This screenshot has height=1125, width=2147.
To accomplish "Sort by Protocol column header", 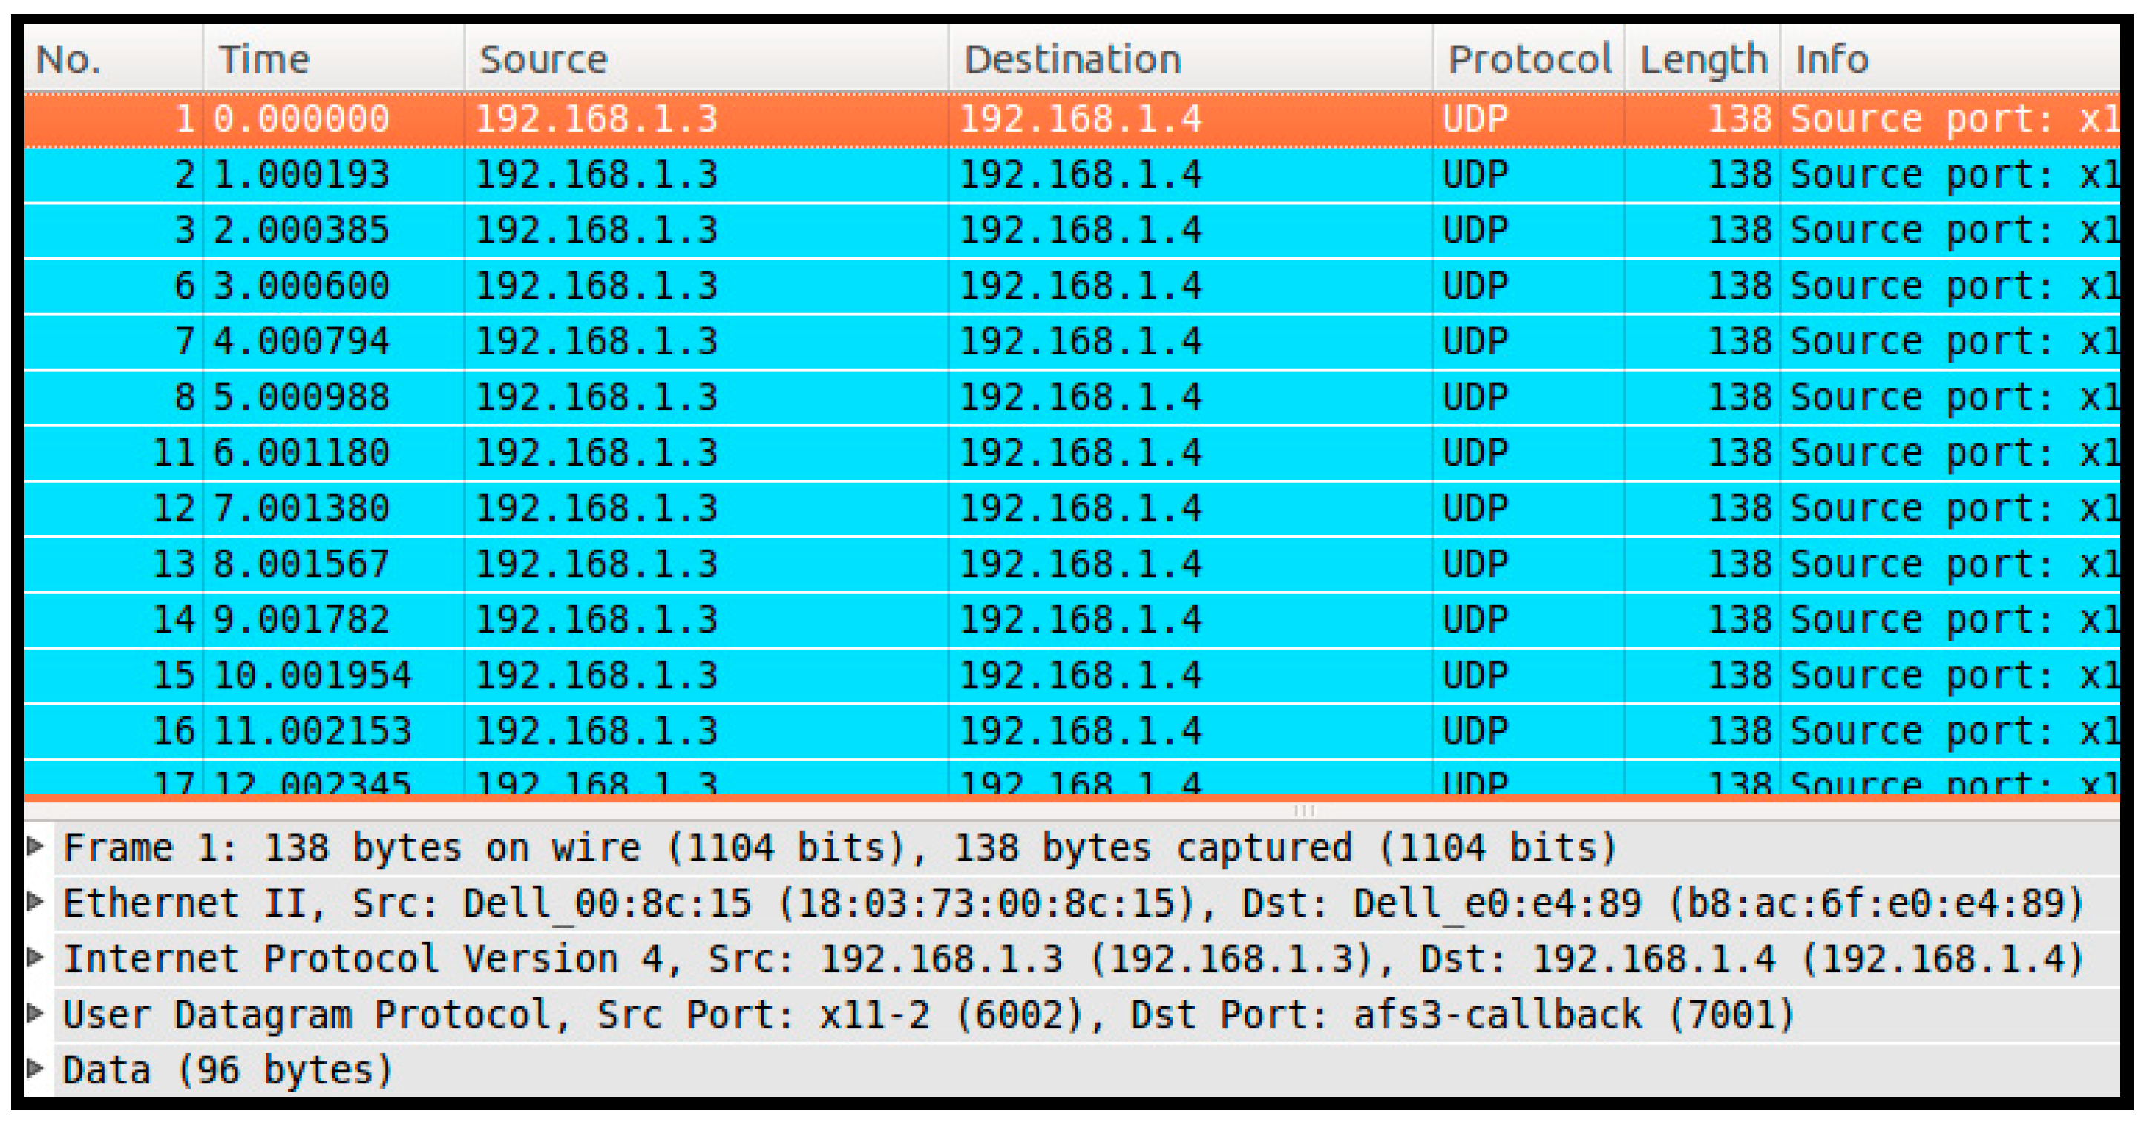I will point(1528,59).
